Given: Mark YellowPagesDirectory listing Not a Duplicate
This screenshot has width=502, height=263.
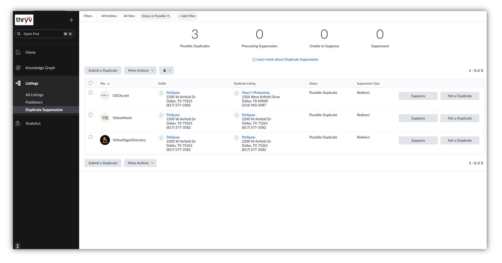Looking at the screenshot, I should (460, 141).
